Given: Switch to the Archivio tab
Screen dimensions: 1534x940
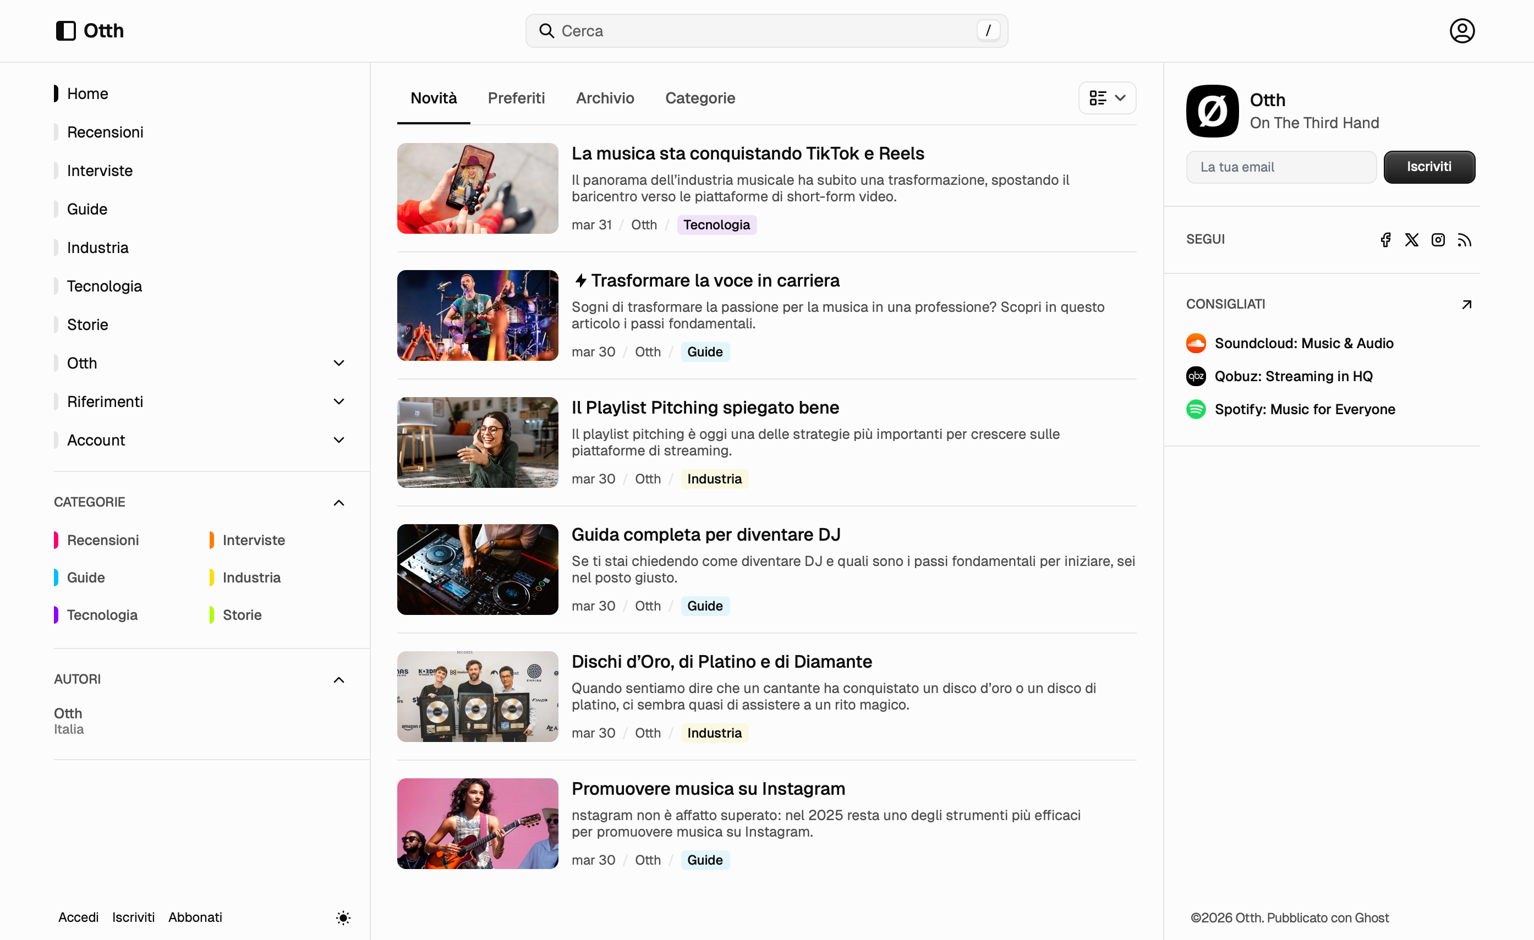Looking at the screenshot, I should pos(605,98).
